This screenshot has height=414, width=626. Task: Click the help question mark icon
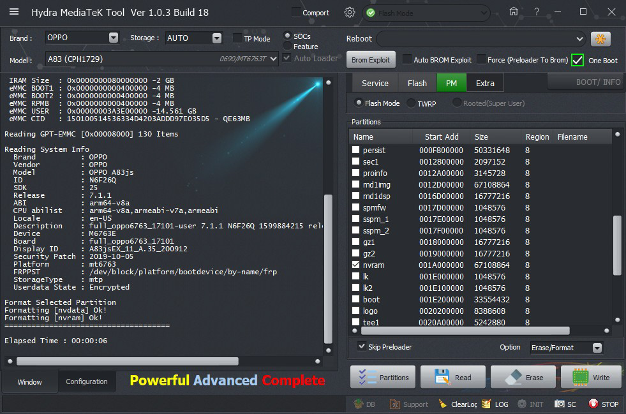point(537,12)
